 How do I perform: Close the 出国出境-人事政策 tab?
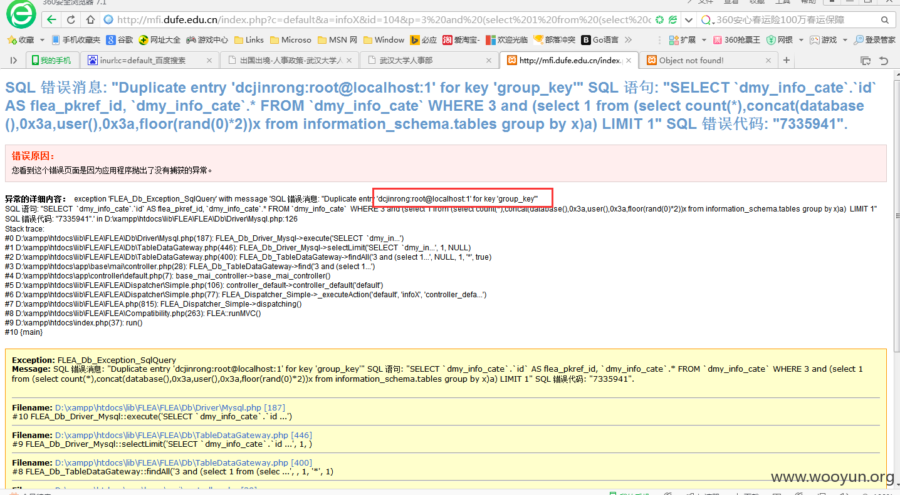pyautogui.click(x=349, y=61)
